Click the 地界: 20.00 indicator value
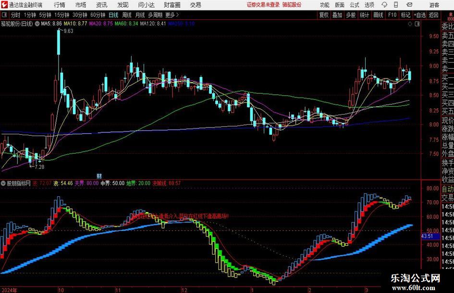The height and width of the screenshot is (293, 454). coord(138,183)
